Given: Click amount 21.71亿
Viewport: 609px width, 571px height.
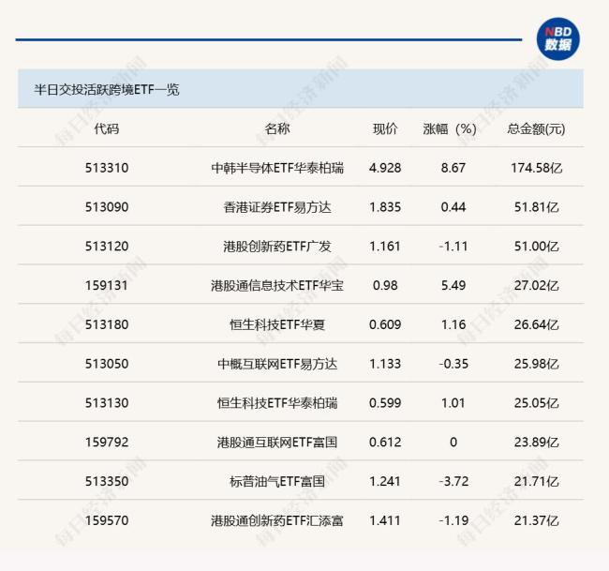Looking at the screenshot, I should pos(536,482).
